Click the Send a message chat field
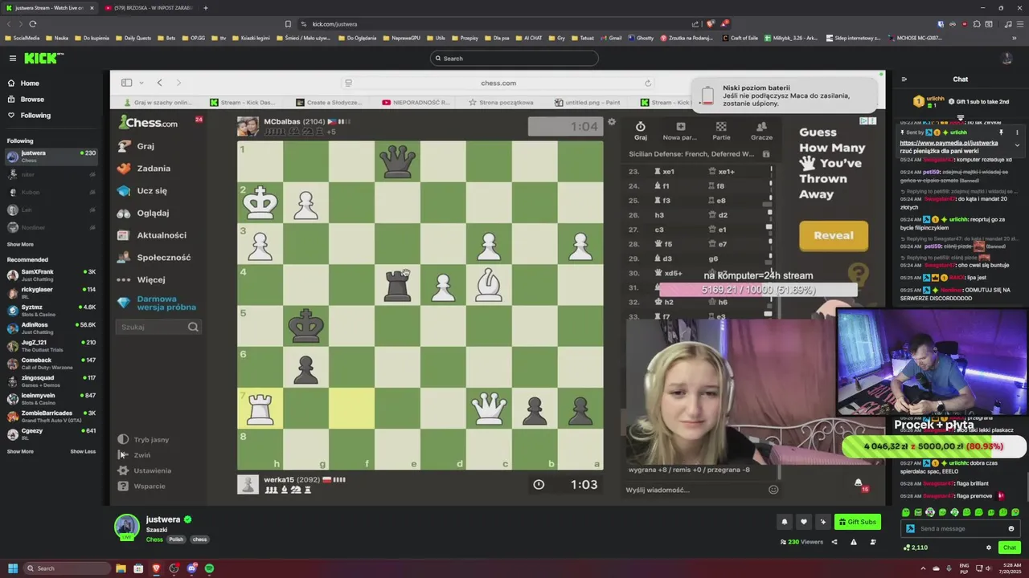The width and height of the screenshot is (1029, 578). [x=961, y=528]
